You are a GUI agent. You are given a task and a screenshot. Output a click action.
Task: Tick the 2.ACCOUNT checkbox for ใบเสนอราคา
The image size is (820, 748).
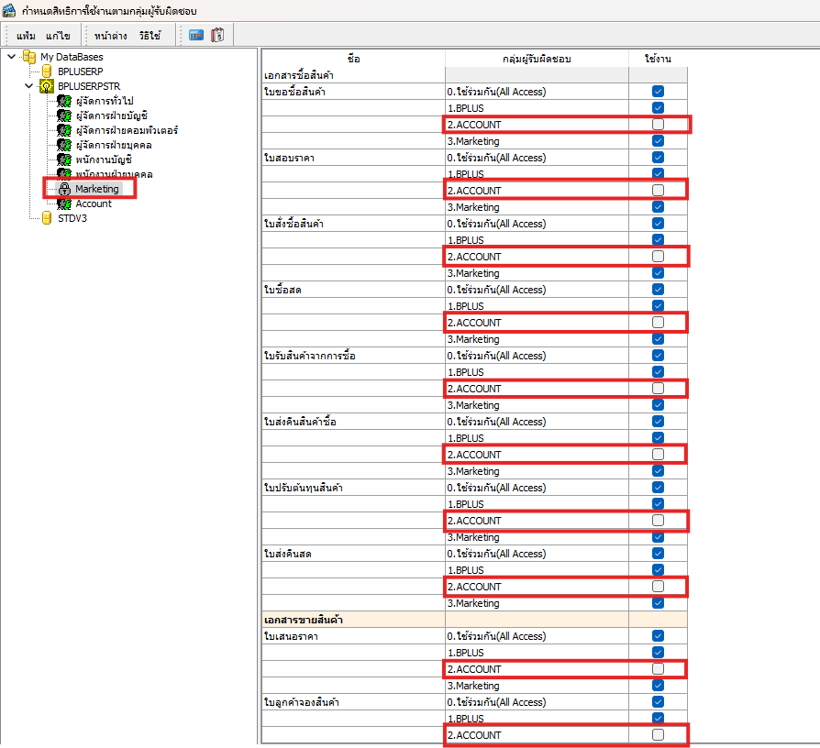point(658,669)
